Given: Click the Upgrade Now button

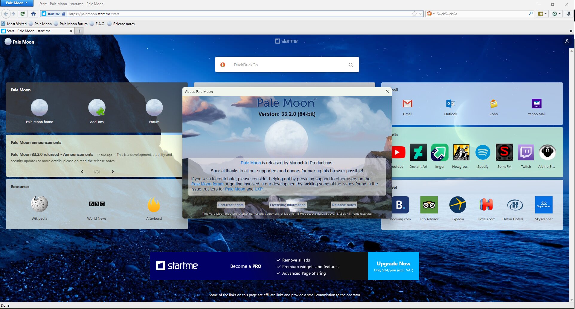Looking at the screenshot, I should [x=393, y=266].
